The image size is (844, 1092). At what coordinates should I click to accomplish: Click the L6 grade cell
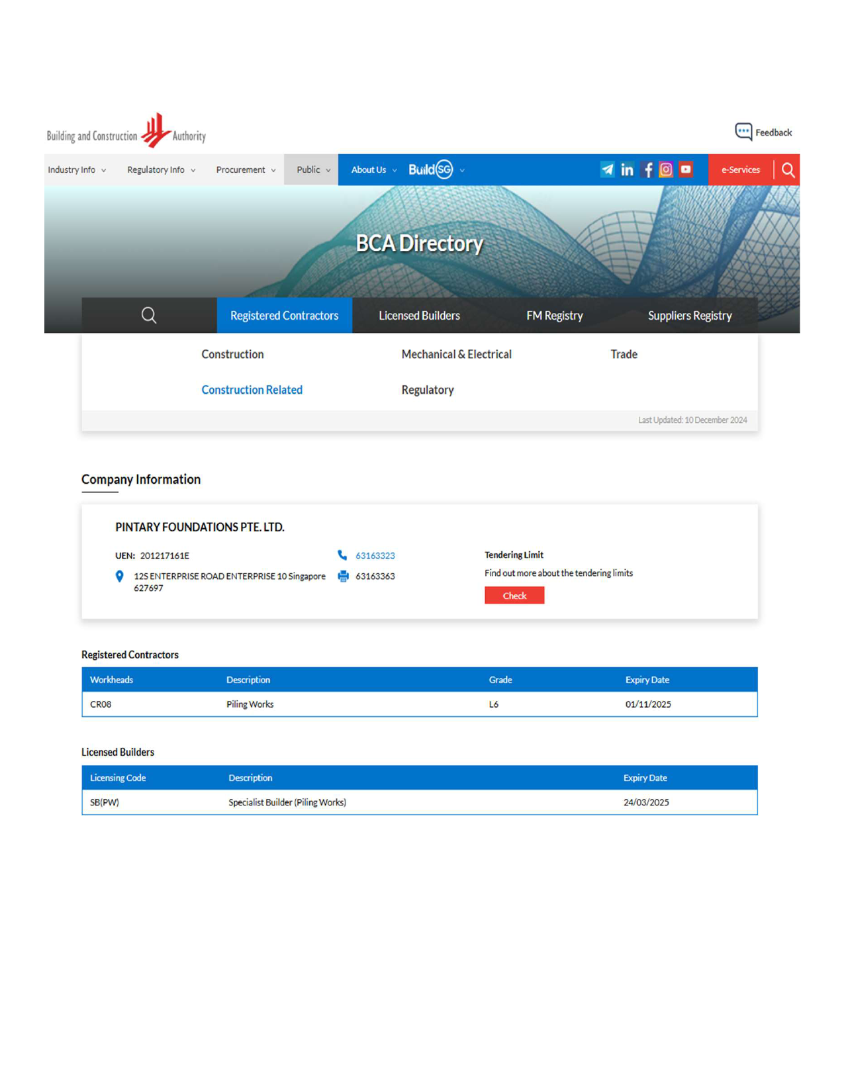[494, 704]
